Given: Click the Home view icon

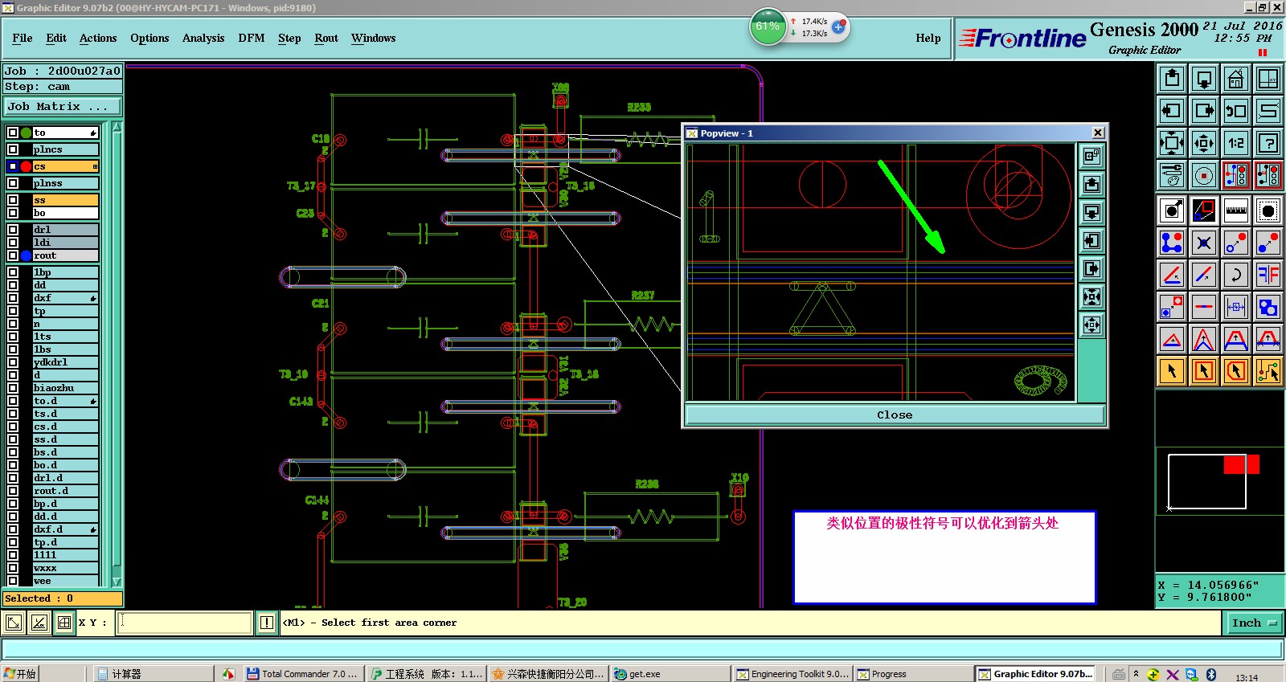Looking at the screenshot, I should tap(1236, 79).
